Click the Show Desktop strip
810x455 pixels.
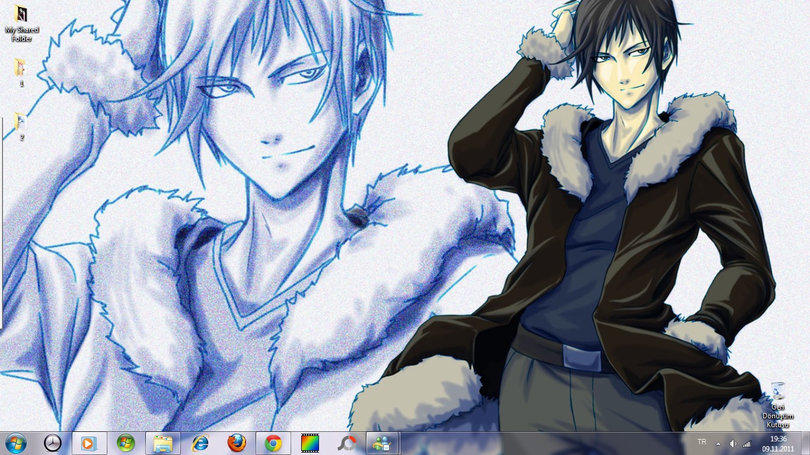[x=805, y=443]
